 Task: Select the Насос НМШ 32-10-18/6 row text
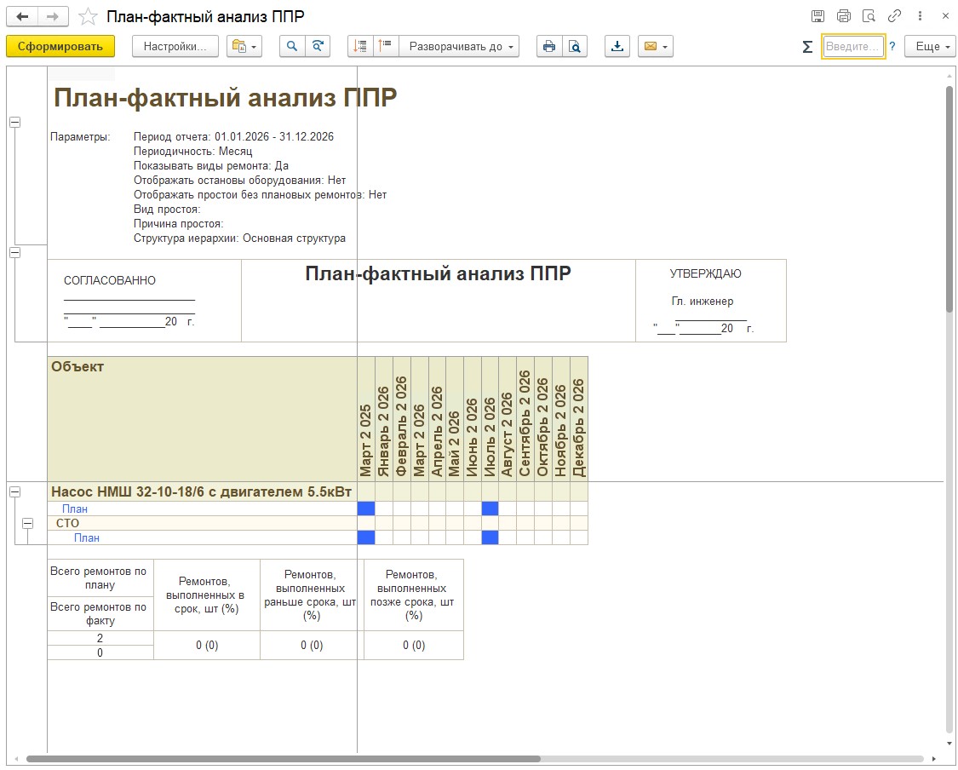pos(202,492)
